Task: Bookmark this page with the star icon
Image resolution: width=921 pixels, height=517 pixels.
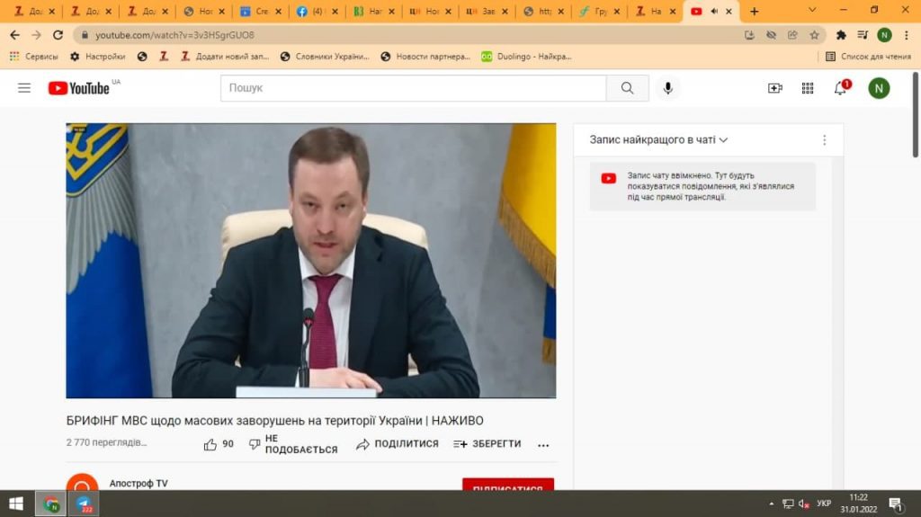Action: point(814,35)
